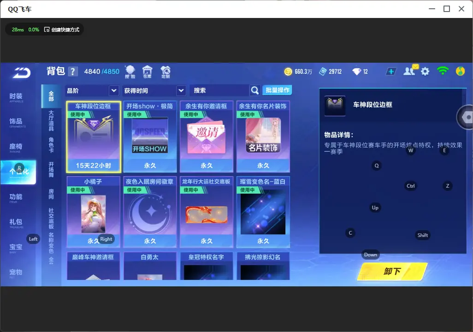Open the QQ Music note icon
The image size is (473, 332).
(461, 71)
